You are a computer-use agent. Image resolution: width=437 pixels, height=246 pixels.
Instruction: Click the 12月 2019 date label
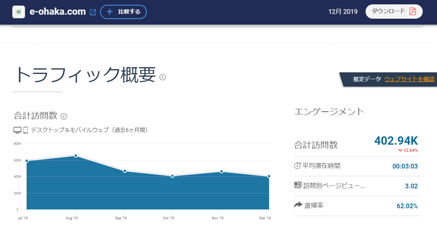[x=343, y=12]
